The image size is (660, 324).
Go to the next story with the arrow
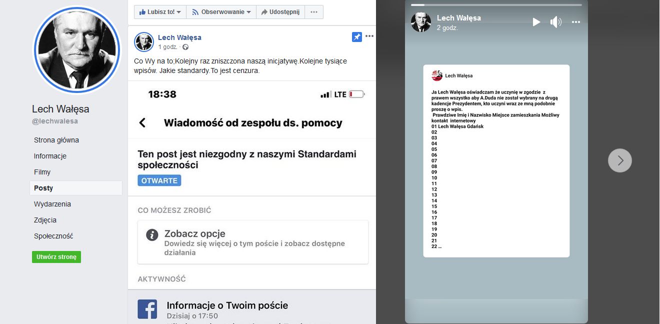[620, 160]
